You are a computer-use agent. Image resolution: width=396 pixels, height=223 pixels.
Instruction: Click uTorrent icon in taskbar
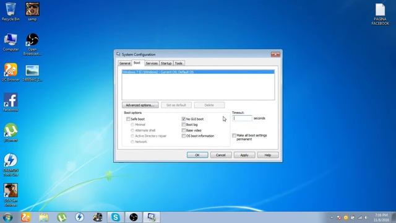62,217
